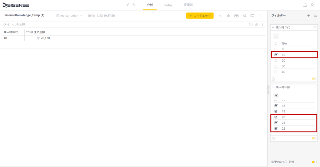Check the 20 option in 購入時年代 filter
The width and height of the screenshot is (320, 167).
pyautogui.click(x=276, y=60)
